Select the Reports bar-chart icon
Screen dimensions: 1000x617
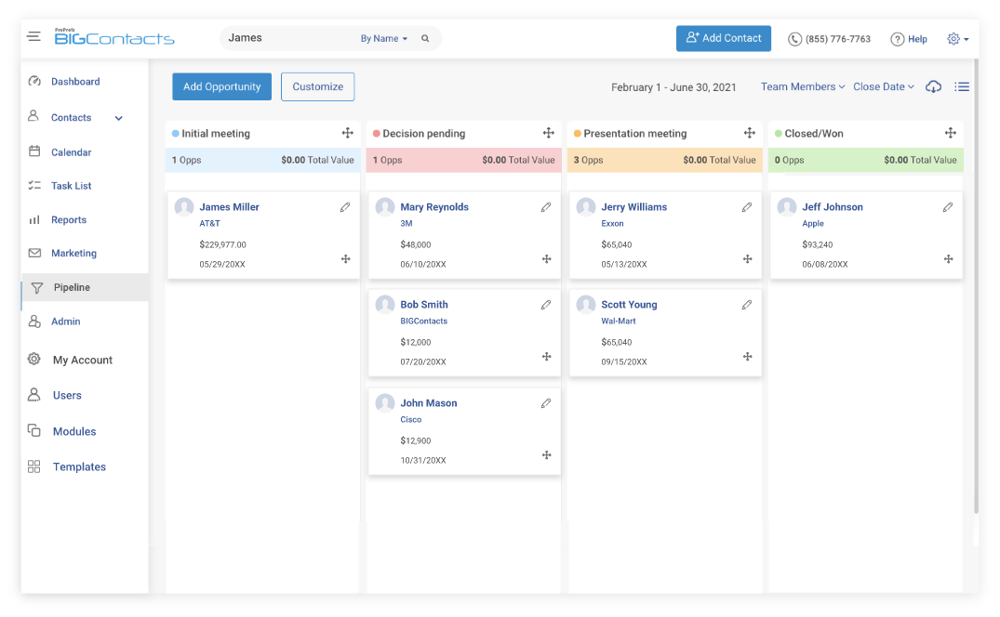point(34,219)
